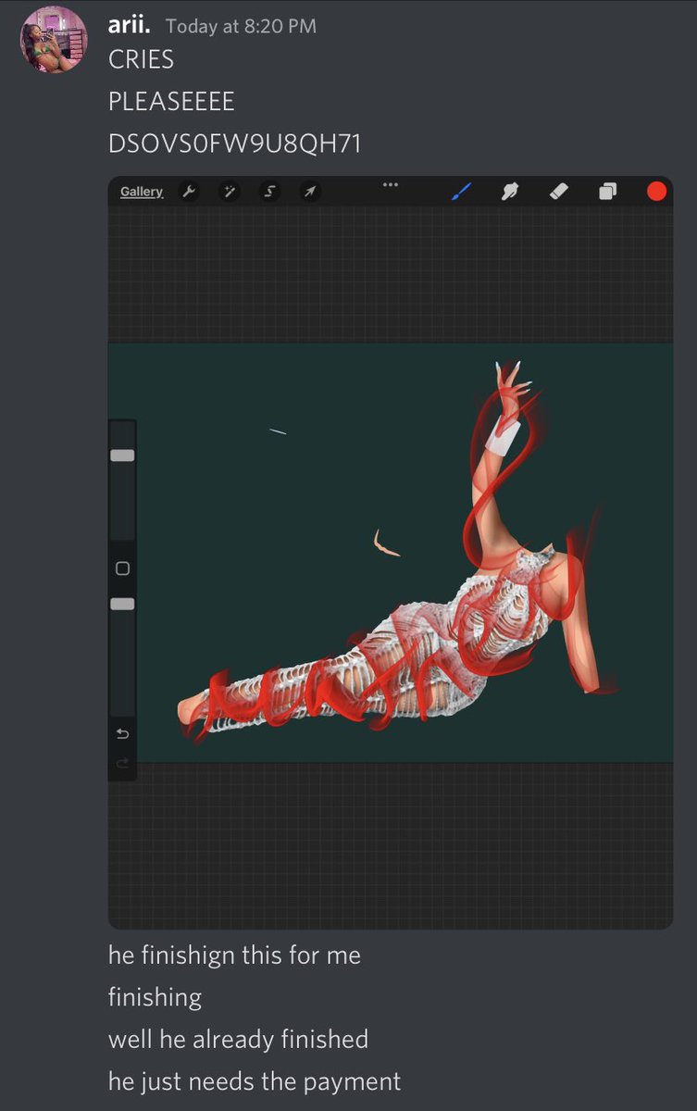Open the Layers panel
The image size is (697, 1111).
(x=607, y=192)
